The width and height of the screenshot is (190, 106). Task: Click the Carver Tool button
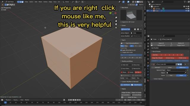(125, 29)
